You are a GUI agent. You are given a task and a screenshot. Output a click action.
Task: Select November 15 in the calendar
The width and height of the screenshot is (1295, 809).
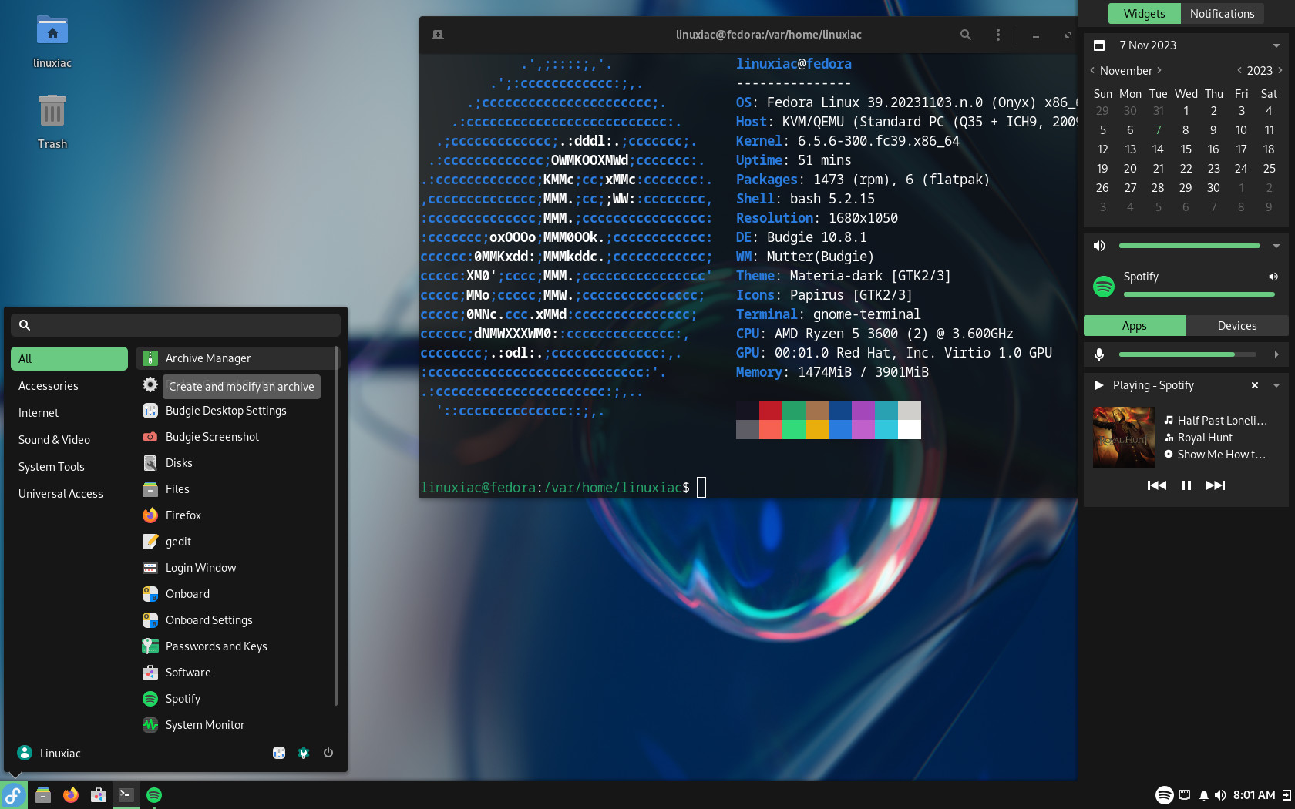pos(1186,149)
